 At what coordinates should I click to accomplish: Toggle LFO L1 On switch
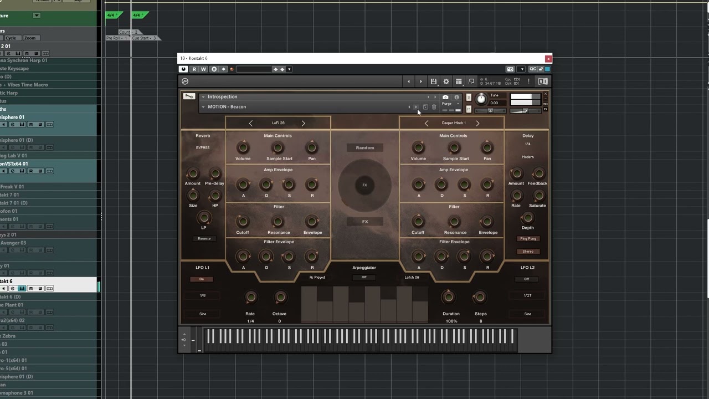pyautogui.click(x=202, y=279)
